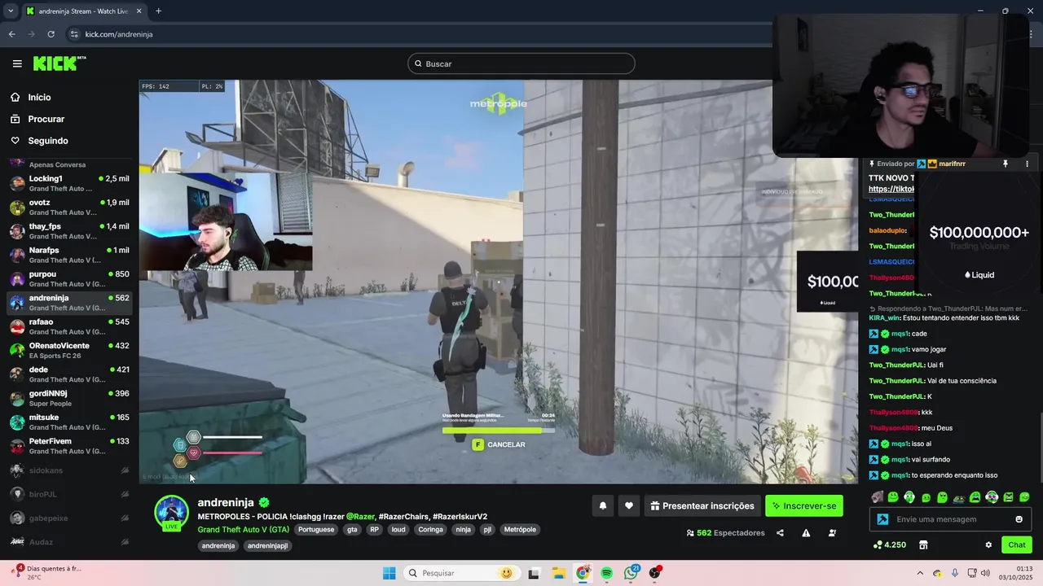Open Spotify from the taskbar

click(607, 573)
